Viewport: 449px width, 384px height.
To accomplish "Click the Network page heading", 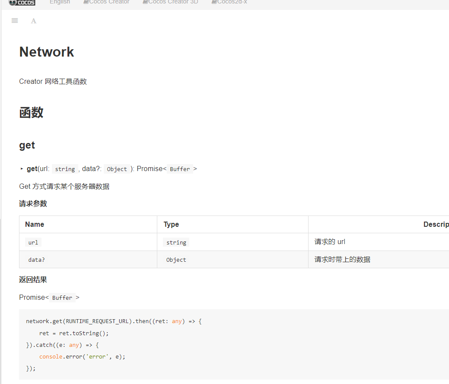I will pos(47,52).
